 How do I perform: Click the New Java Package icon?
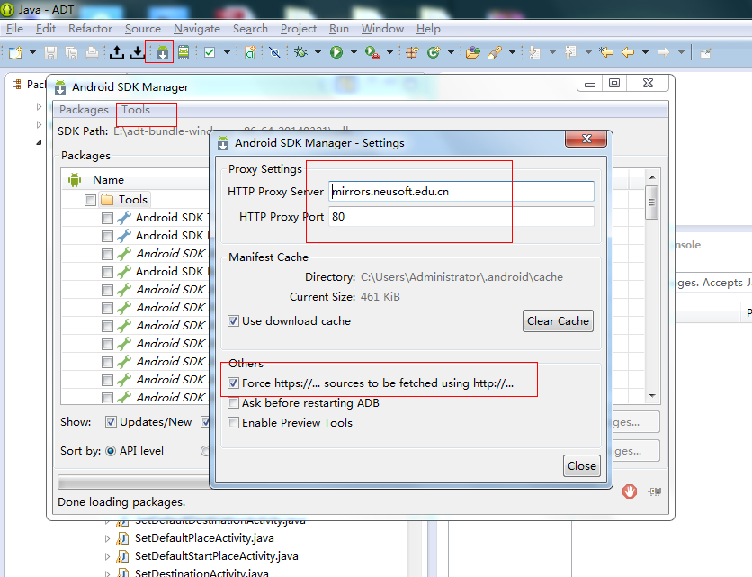pyautogui.click(x=412, y=52)
